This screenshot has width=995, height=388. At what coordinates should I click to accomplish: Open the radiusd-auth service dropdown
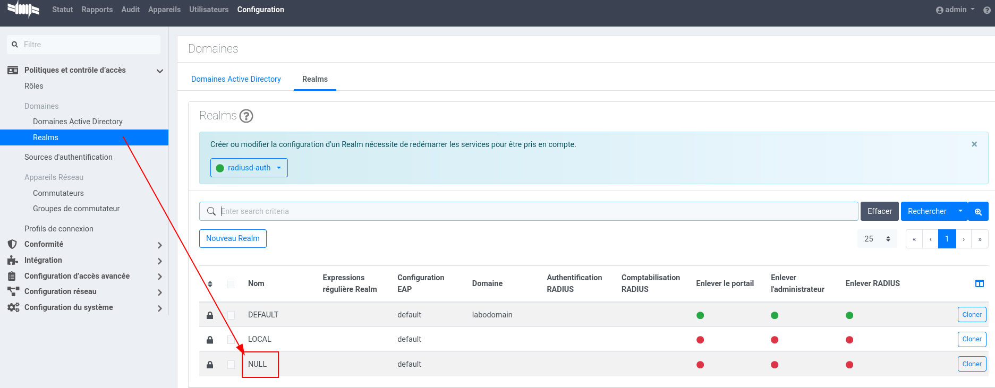249,168
